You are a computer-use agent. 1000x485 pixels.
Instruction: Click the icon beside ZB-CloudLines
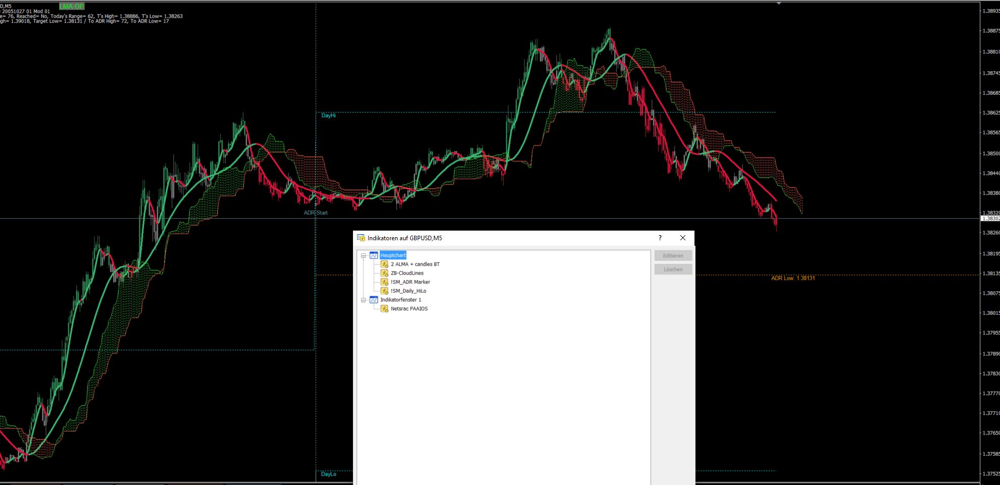coord(384,273)
